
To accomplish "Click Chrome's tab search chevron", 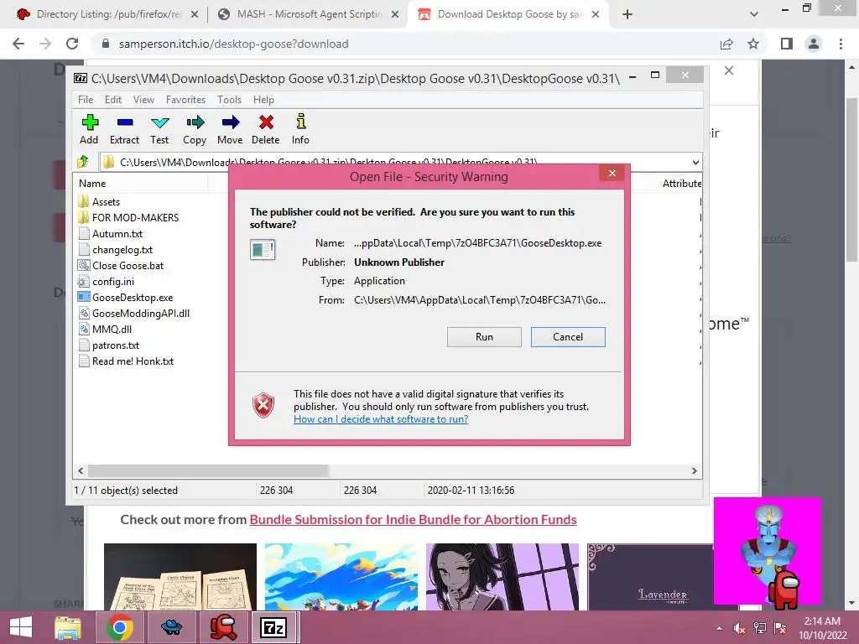I will (754, 14).
